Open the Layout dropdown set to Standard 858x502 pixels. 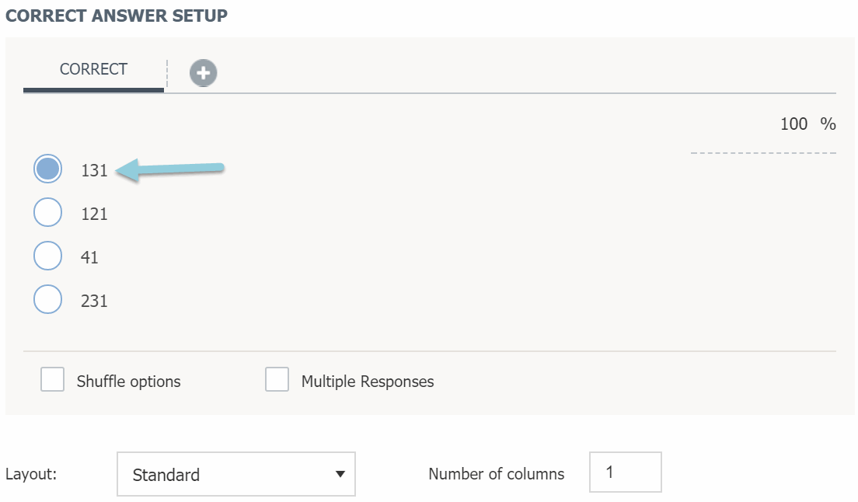pos(235,474)
